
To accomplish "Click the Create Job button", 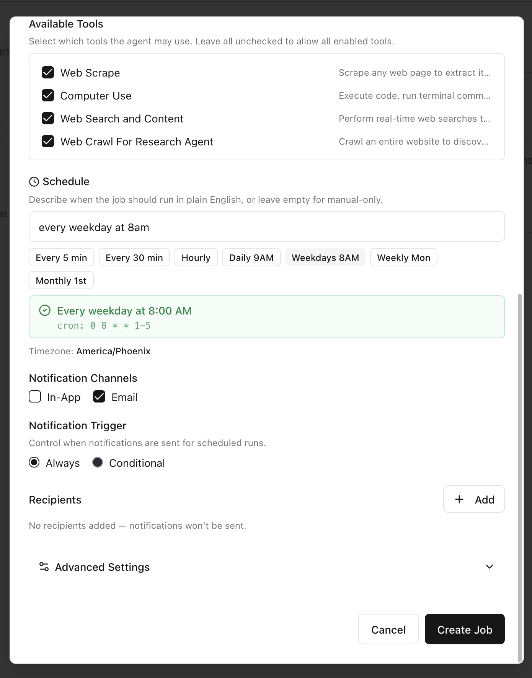I will point(465,629).
